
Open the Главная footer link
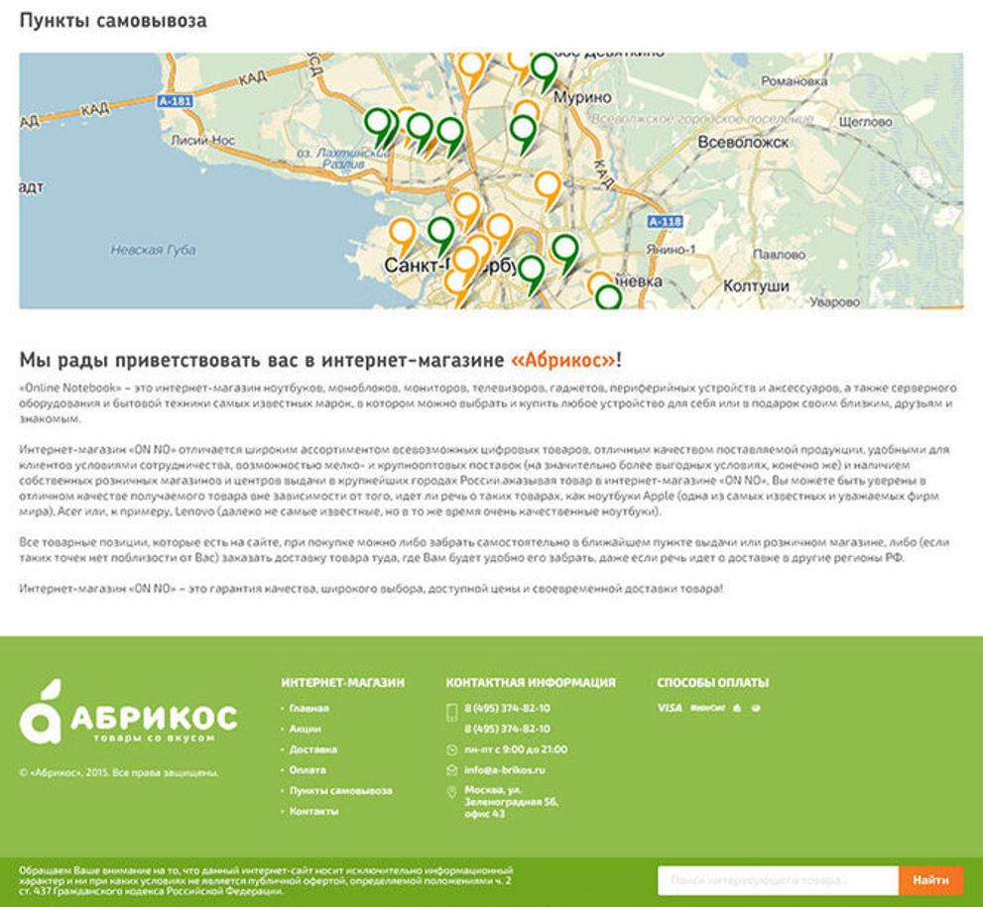click(309, 708)
